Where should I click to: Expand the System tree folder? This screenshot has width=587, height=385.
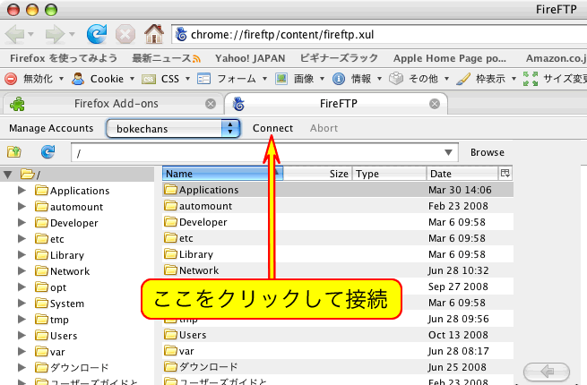(22, 303)
